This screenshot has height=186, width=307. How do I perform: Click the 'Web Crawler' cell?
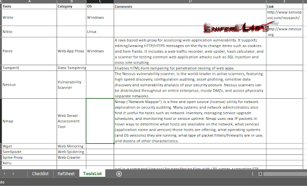pos(71,157)
